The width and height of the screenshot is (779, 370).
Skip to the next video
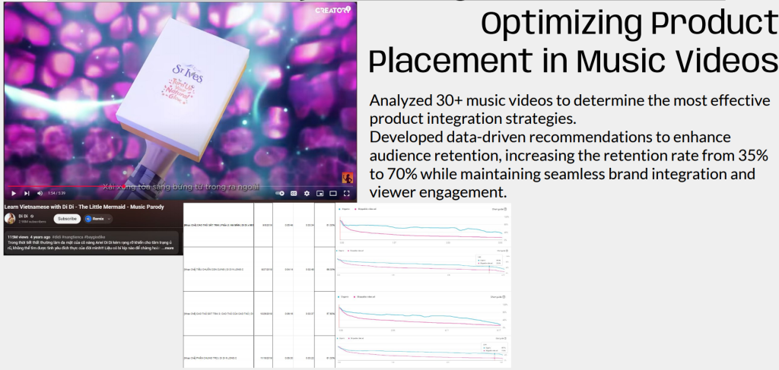pyautogui.click(x=27, y=194)
